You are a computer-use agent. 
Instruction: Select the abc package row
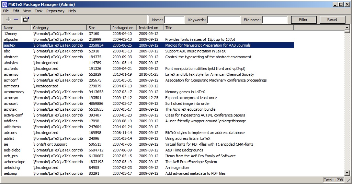149,51
